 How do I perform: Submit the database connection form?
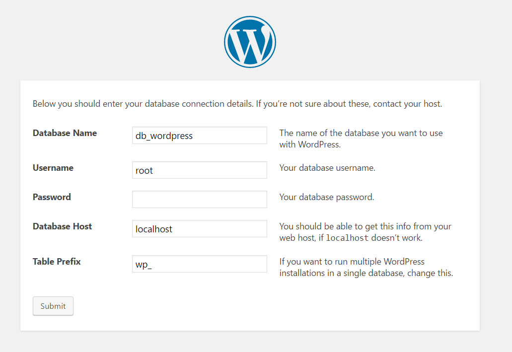point(53,306)
